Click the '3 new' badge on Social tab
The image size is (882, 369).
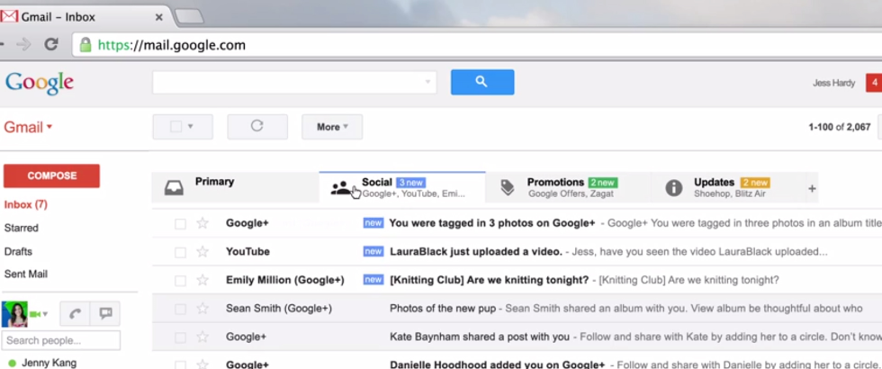click(410, 183)
